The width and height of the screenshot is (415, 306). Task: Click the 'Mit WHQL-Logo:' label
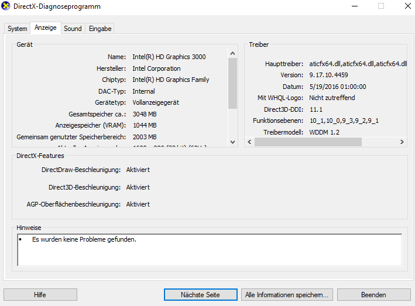pyautogui.click(x=280, y=98)
